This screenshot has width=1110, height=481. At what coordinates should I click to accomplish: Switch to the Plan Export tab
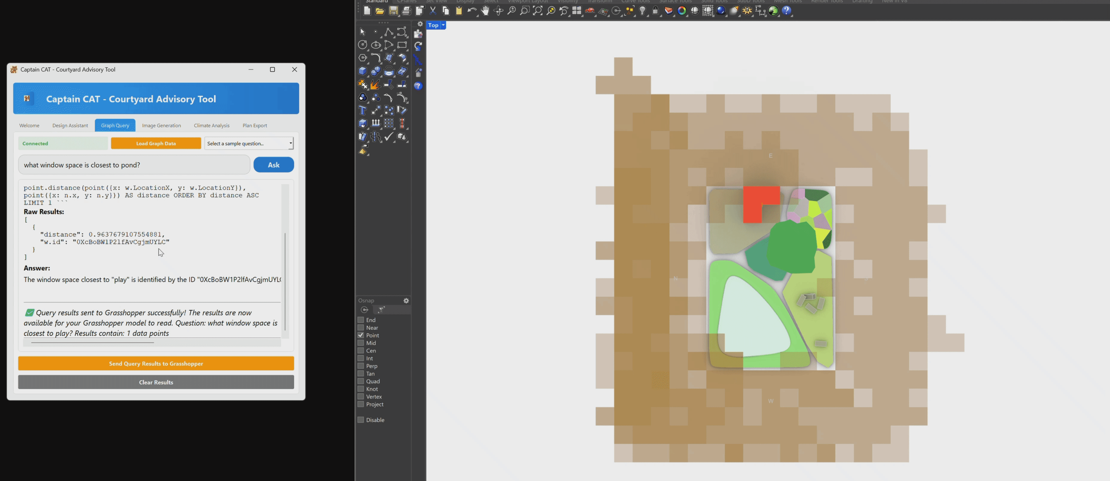(255, 126)
